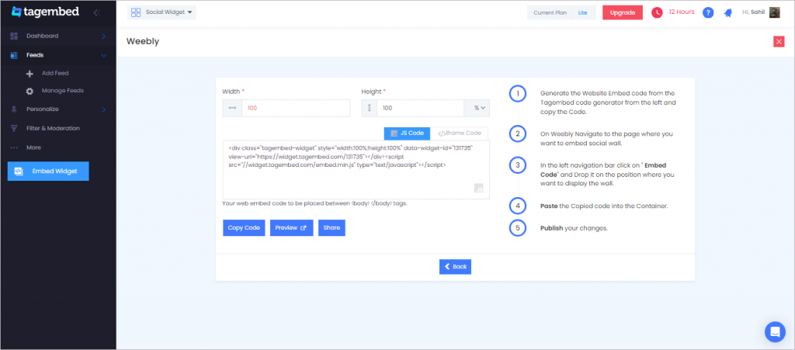Open the chat support bubble
Screen dimensions: 795x350
[x=775, y=332]
